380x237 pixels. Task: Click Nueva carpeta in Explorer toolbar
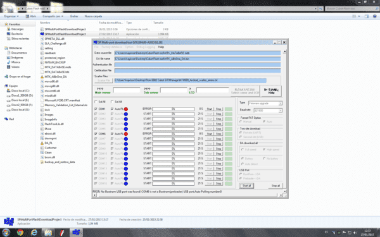point(93,16)
